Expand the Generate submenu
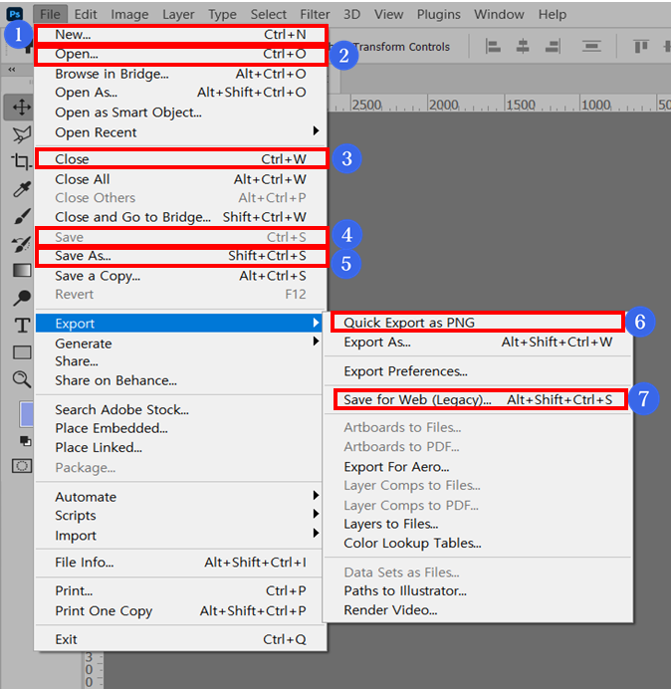671x689 pixels. 180,343
